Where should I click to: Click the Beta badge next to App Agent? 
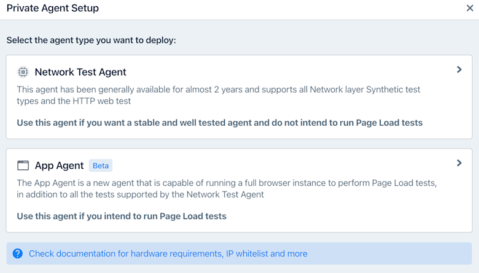coord(101,166)
